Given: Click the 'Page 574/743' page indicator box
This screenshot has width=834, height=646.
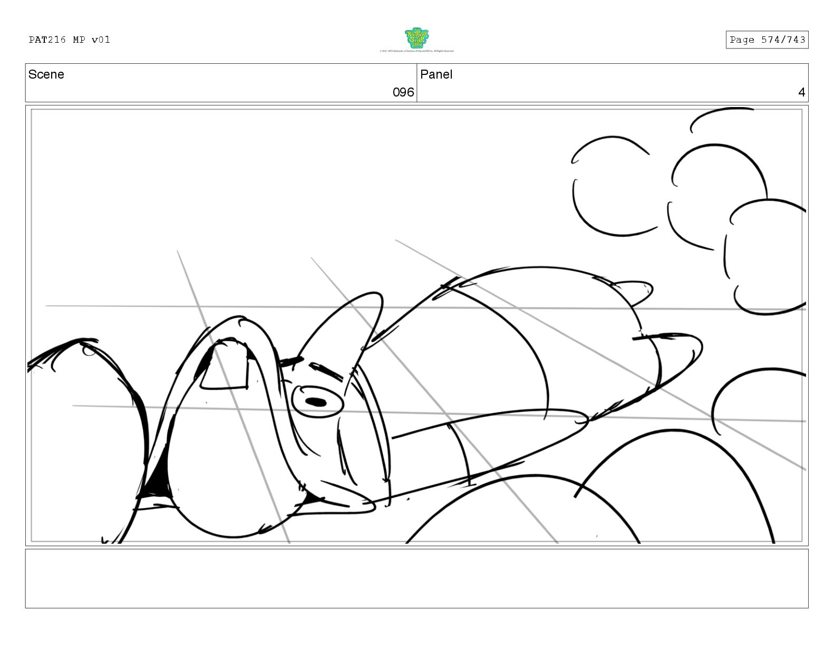Looking at the screenshot, I should click(767, 40).
